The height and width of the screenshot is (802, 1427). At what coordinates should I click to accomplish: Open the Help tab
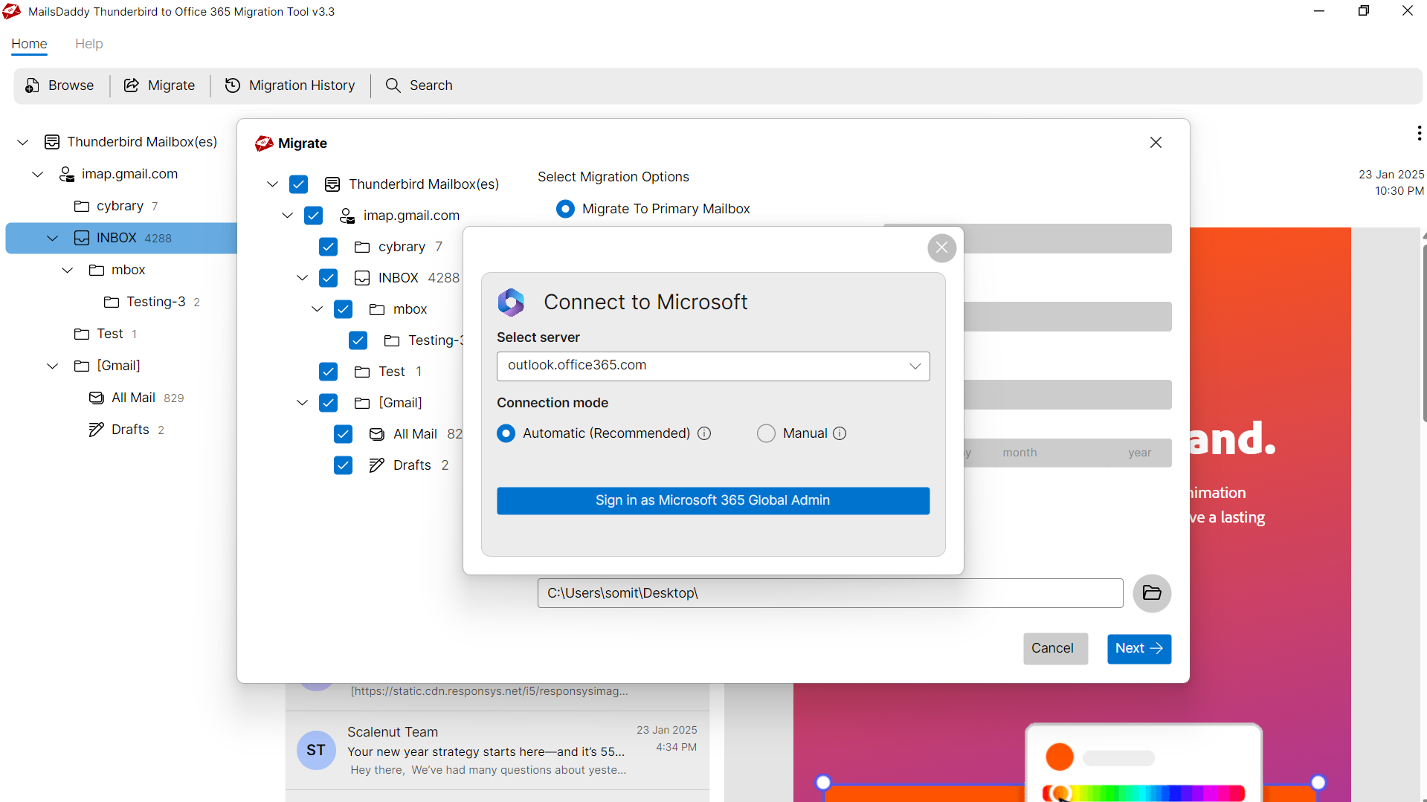[89, 44]
